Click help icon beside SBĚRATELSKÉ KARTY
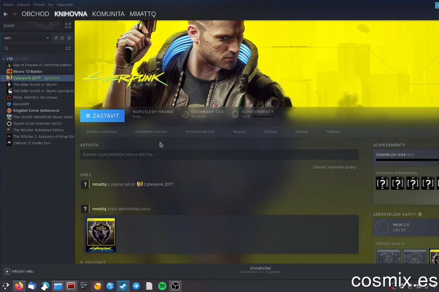This screenshot has height=292, width=439. click(420, 214)
